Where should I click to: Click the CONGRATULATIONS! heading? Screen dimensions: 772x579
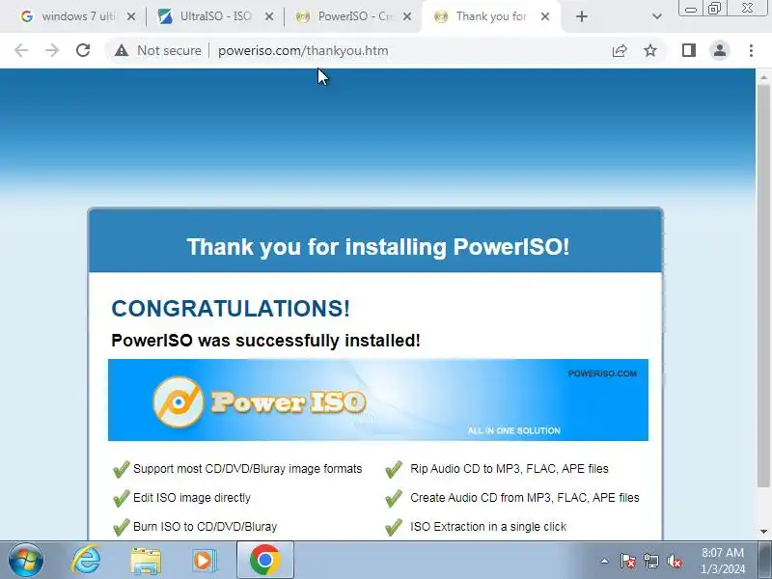[231, 309]
